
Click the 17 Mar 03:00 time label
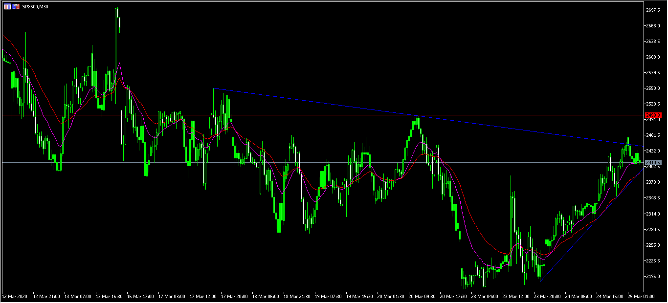coord(172,296)
